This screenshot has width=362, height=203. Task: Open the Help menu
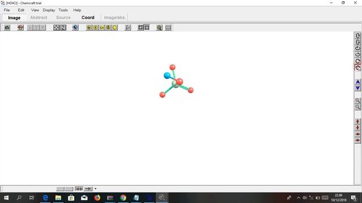(77, 10)
